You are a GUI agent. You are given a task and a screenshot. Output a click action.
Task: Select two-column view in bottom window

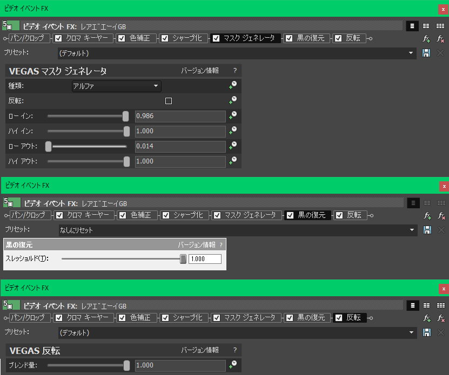click(x=427, y=305)
